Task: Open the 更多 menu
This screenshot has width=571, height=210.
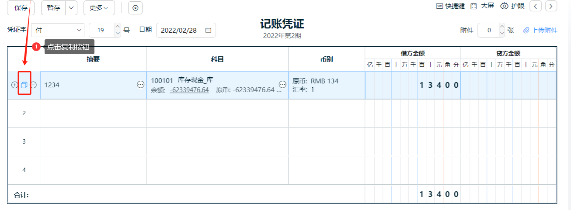Action: [x=99, y=8]
